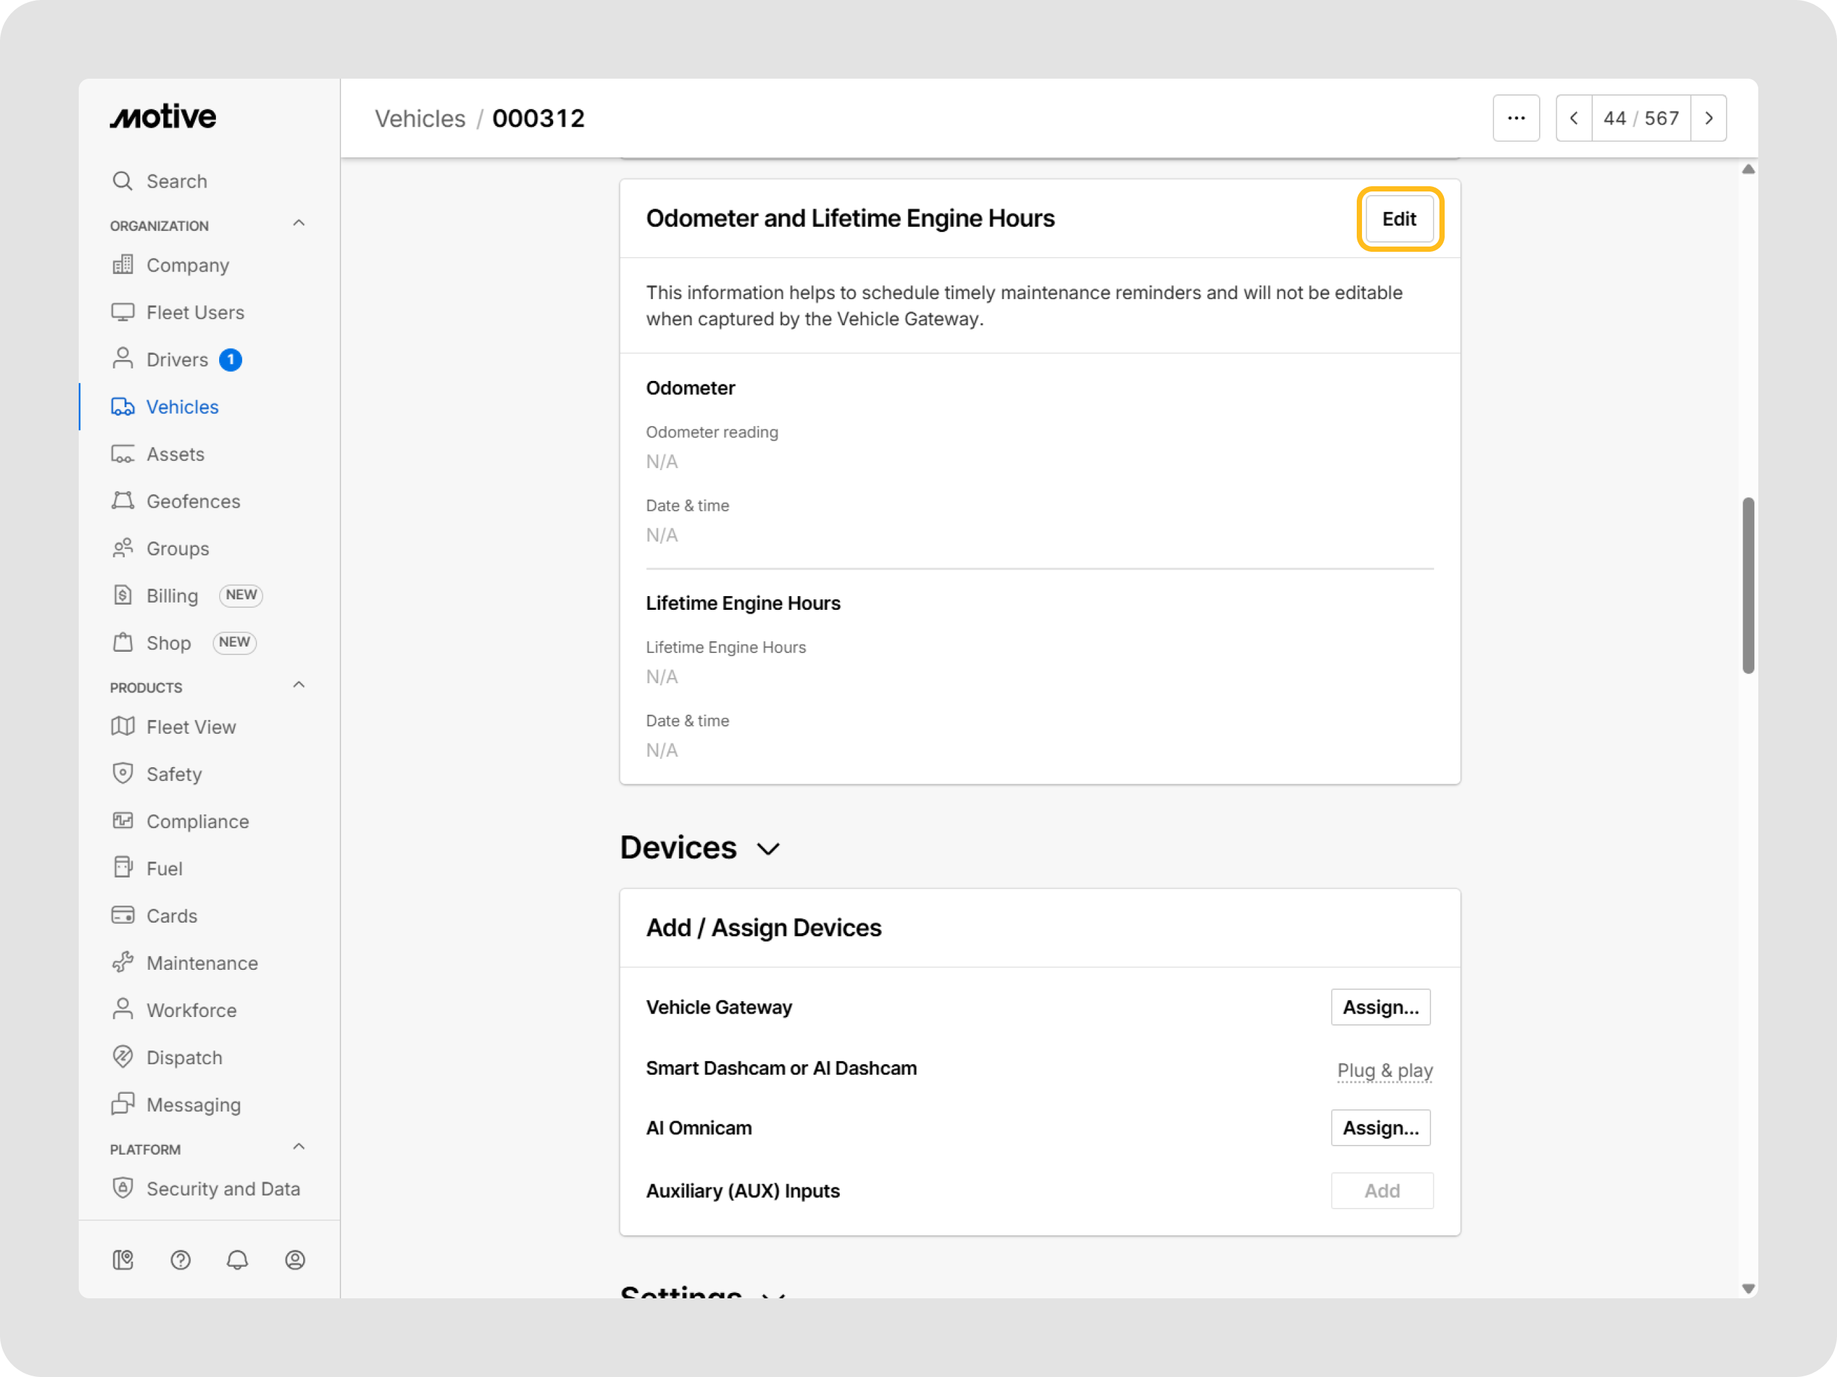Edit Odometer and Lifetime Engine Hours
The width and height of the screenshot is (1837, 1377).
click(1399, 219)
